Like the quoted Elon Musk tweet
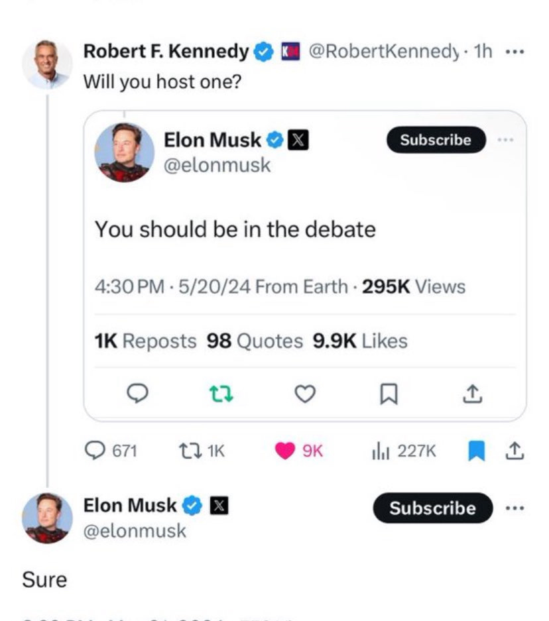549x621 pixels. 304,395
